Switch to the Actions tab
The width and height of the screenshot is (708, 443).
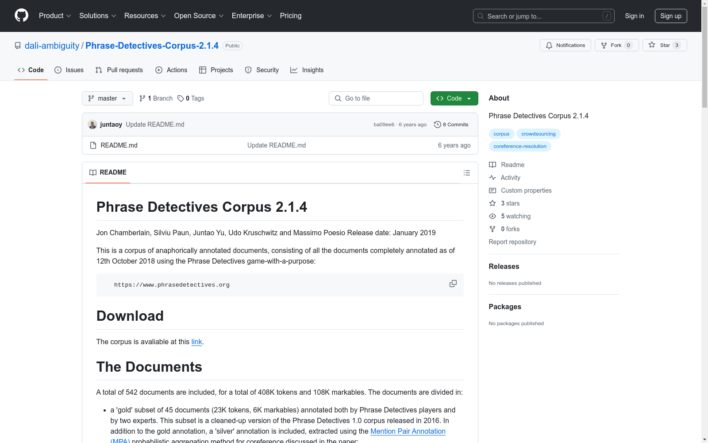171,70
